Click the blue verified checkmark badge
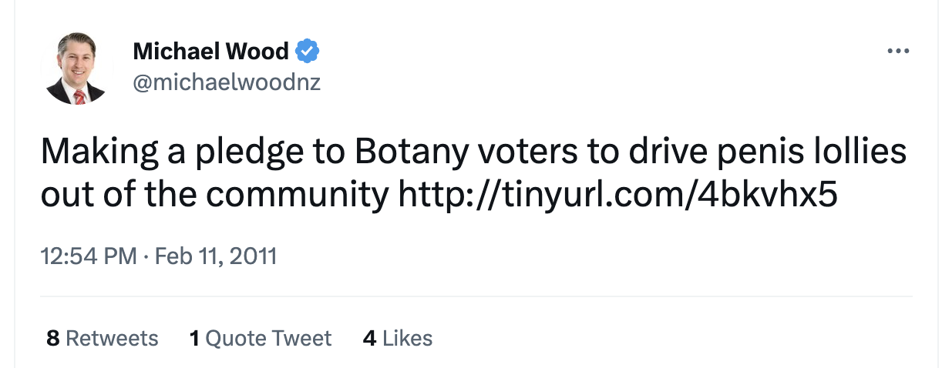This screenshot has height=368, width=942. pos(307,52)
